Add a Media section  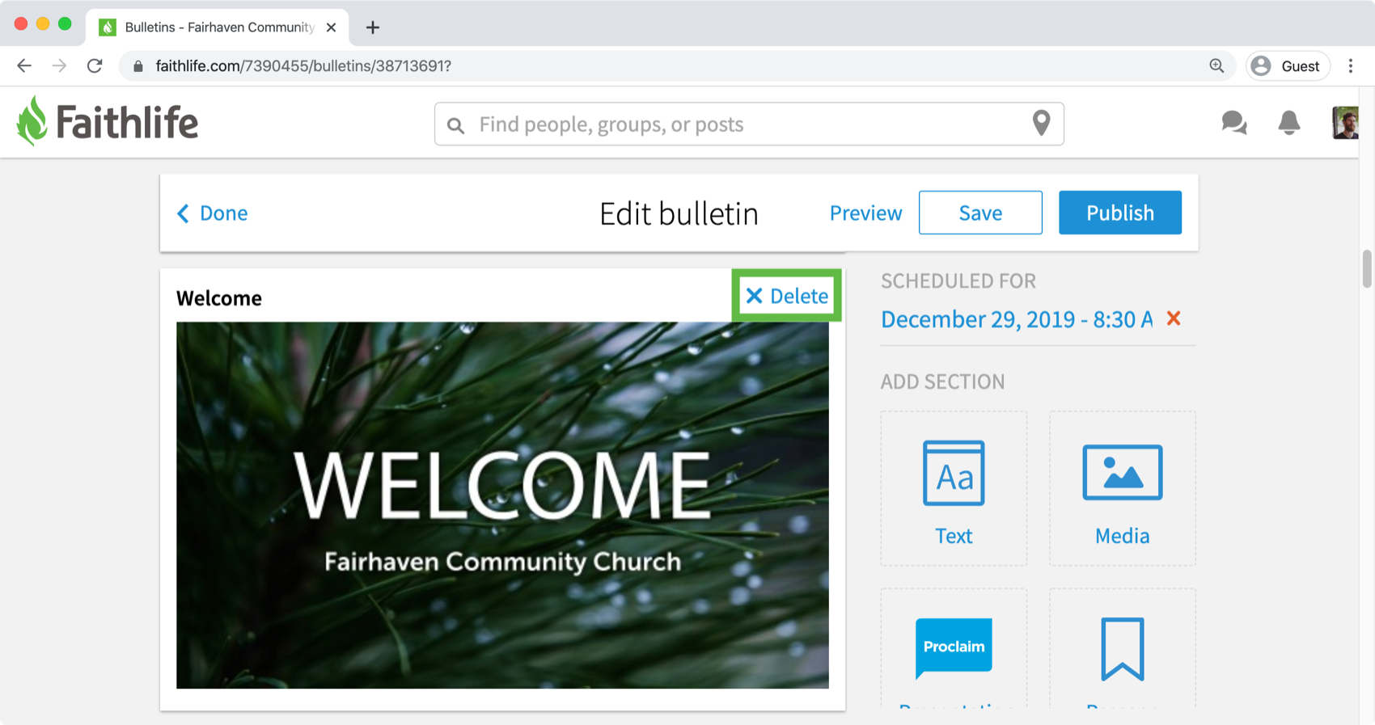tap(1122, 488)
